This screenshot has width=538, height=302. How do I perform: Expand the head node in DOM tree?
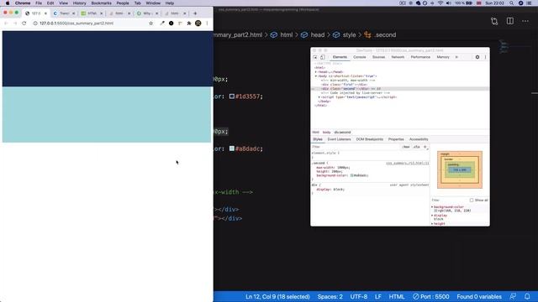click(316, 72)
